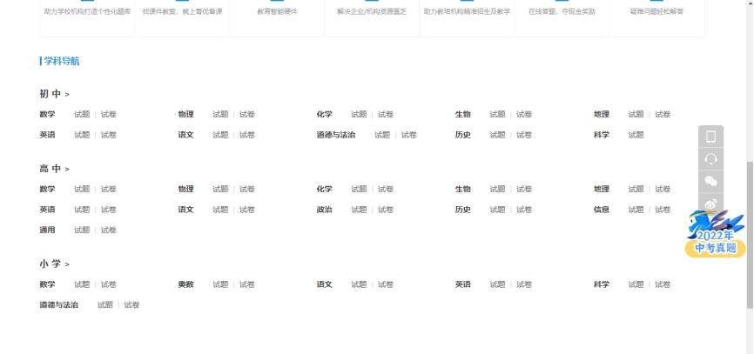The width and height of the screenshot is (754, 354).
Task: Open the 教育智能硬件 service card
Action: 277,17
